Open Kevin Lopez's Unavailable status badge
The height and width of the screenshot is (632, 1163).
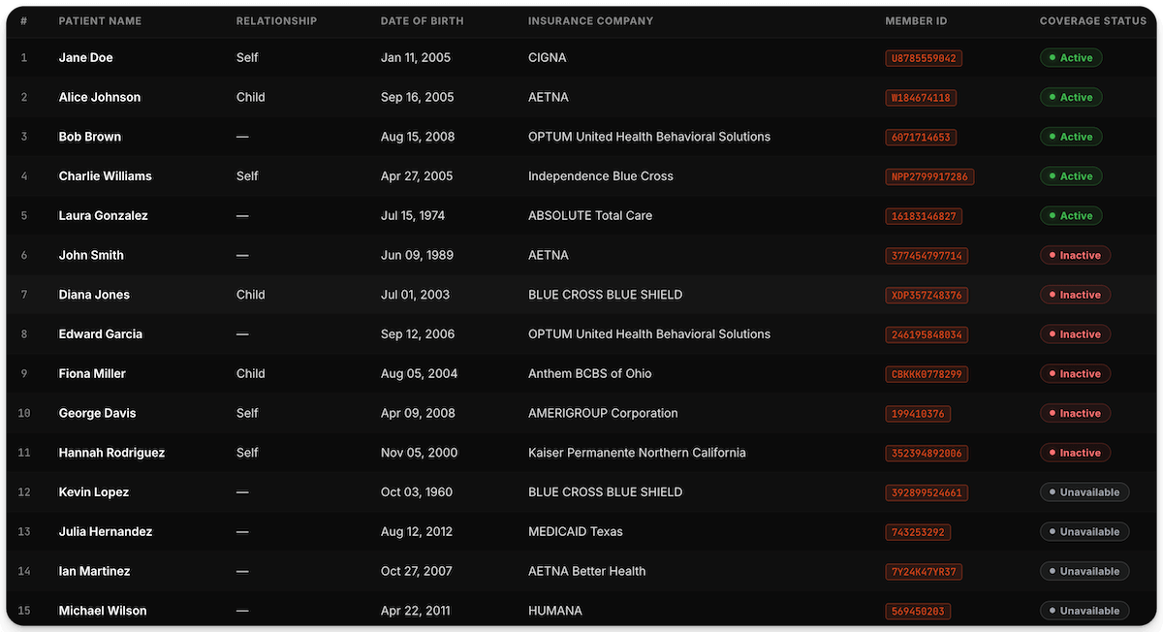coord(1084,492)
